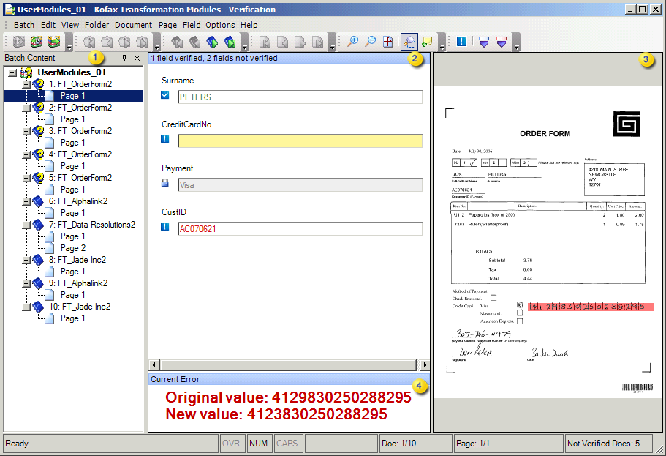Screen dimensions: 666x456
Task: Collapse the FT_Data Resolutions2 document node
Action: point(26,224)
